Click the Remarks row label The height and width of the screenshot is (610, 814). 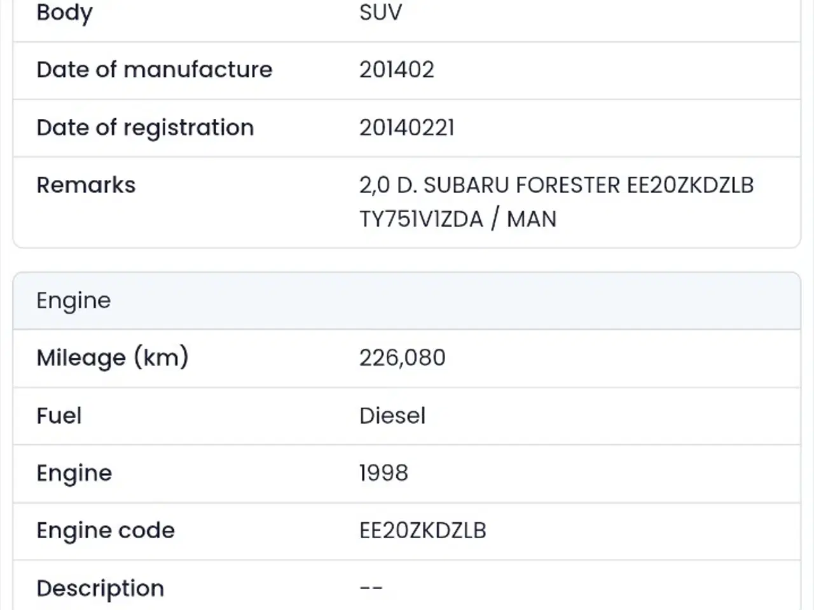click(x=86, y=185)
